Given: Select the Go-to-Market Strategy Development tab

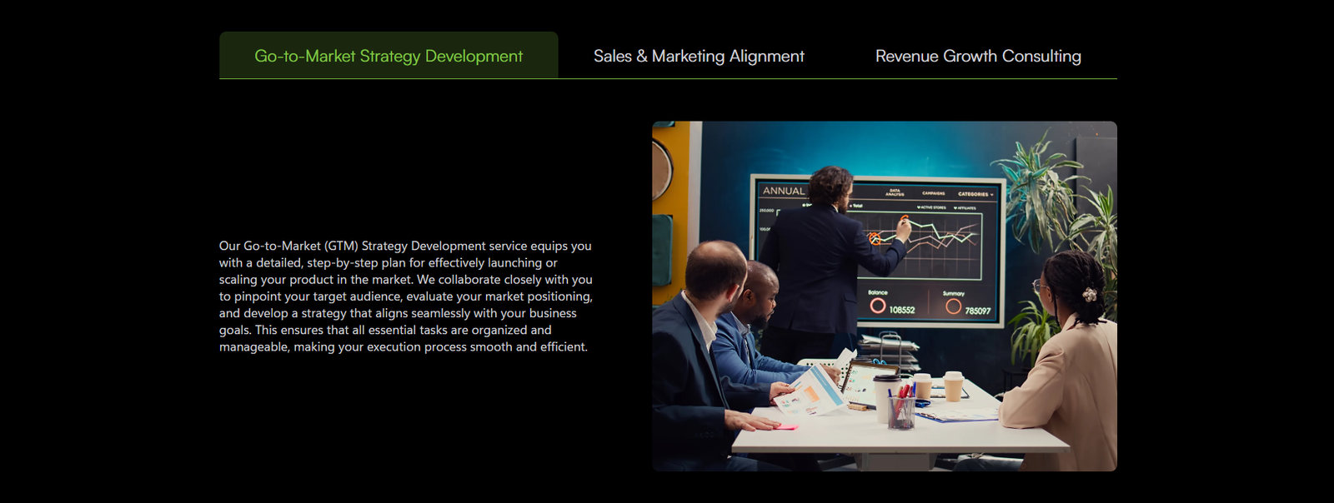Looking at the screenshot, I should (x=389, y=56).
